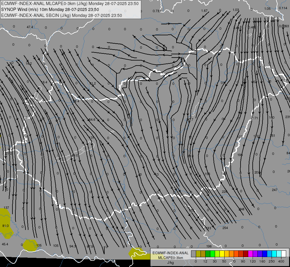This screenshot has height=267, width=290.
Task: Click the map value 140
Action: [272, 117]
